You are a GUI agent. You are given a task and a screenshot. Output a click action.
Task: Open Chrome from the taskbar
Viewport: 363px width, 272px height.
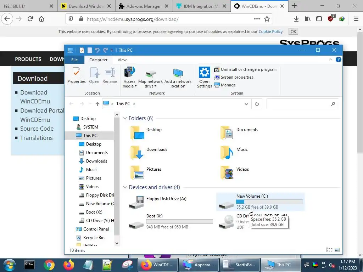point(49,265)
